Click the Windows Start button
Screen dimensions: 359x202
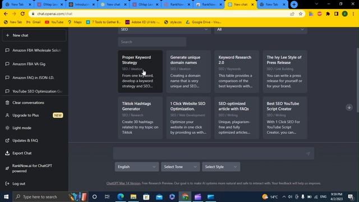[6, 197]
